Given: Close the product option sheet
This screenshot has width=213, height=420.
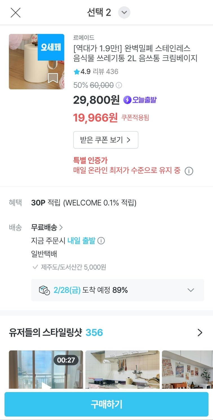Looking at the screenshot, I should (15, 13).
